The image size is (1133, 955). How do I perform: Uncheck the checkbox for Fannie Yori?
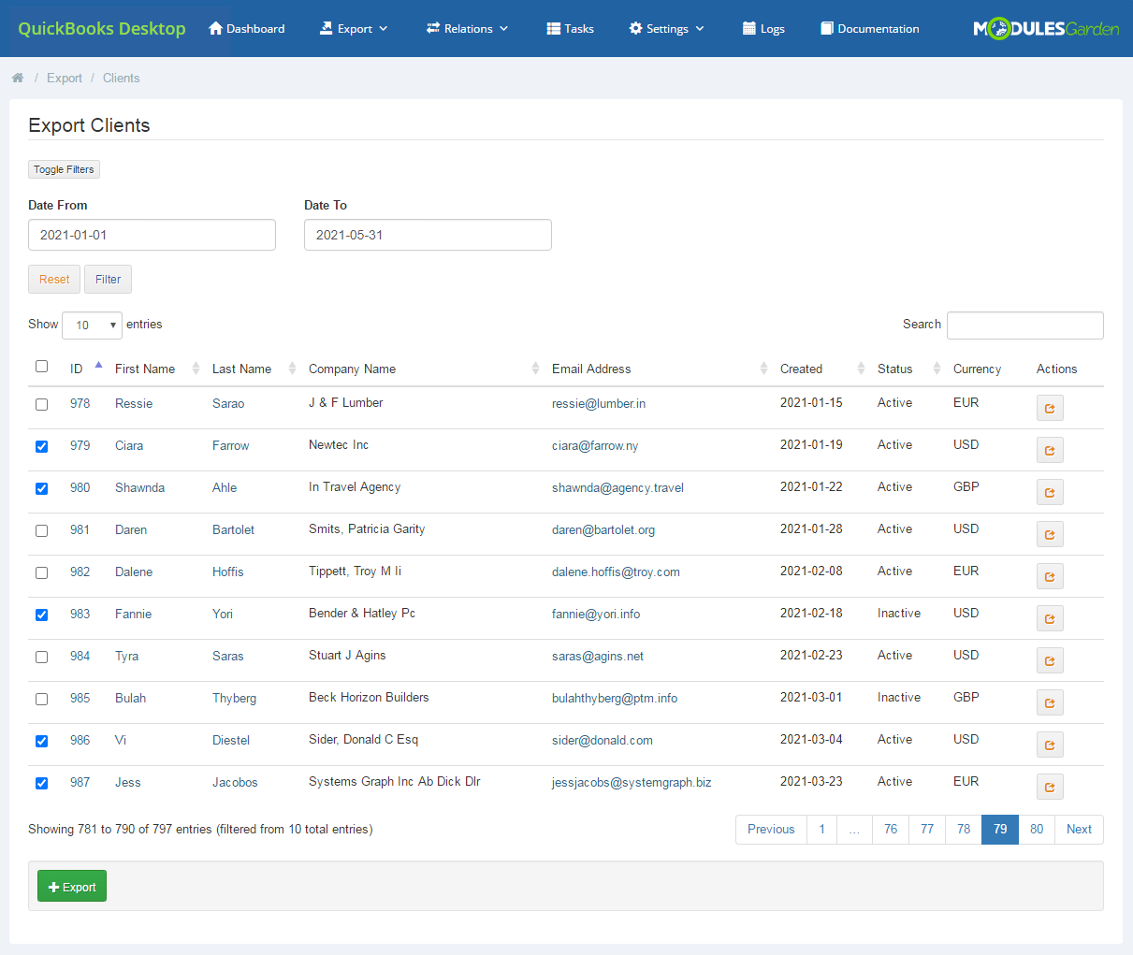pyautogui.click(x=41, y=615)
